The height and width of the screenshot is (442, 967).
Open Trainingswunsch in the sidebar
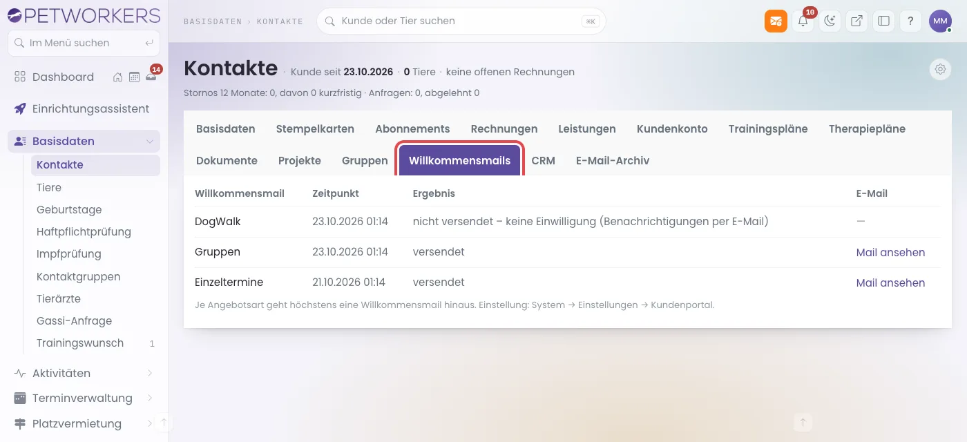[x=95, y=343]
